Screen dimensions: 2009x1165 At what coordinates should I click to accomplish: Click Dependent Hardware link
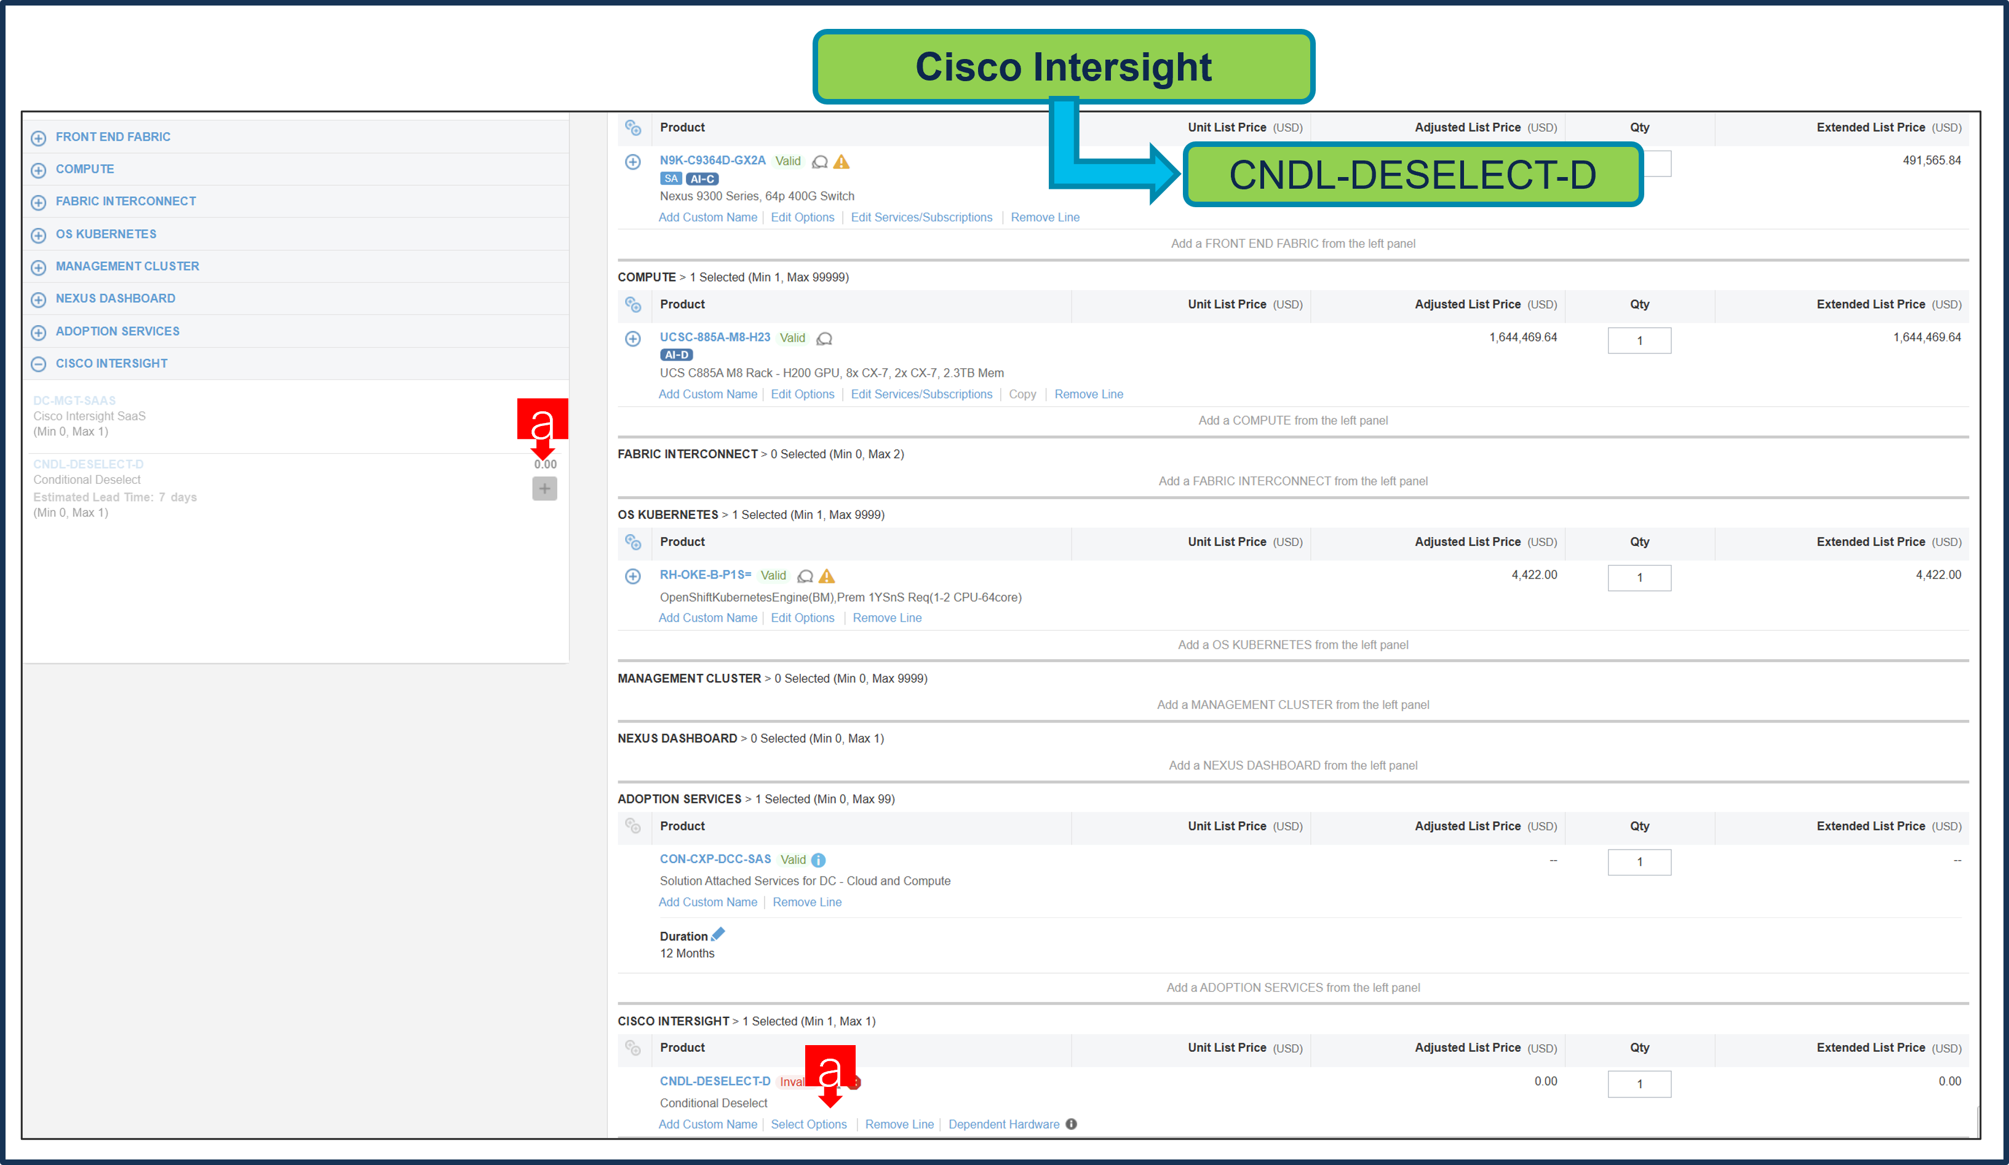tap(1004, 1124)
